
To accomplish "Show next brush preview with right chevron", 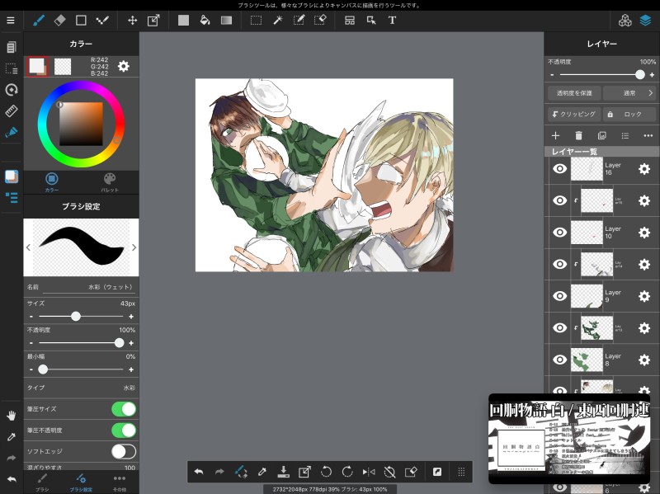I will tap(134, 247).
